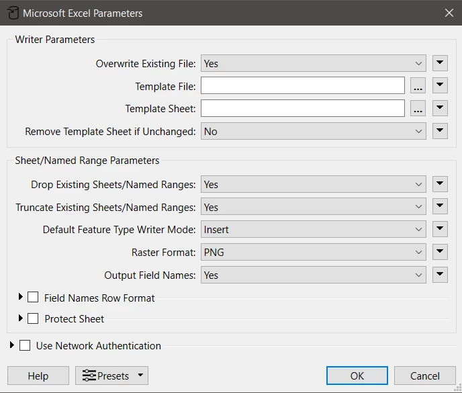Click arrow menu beside Drop Existing Sheets/Named Ranges
Screen dimensions: 462x393
click(x=440, y=184)
